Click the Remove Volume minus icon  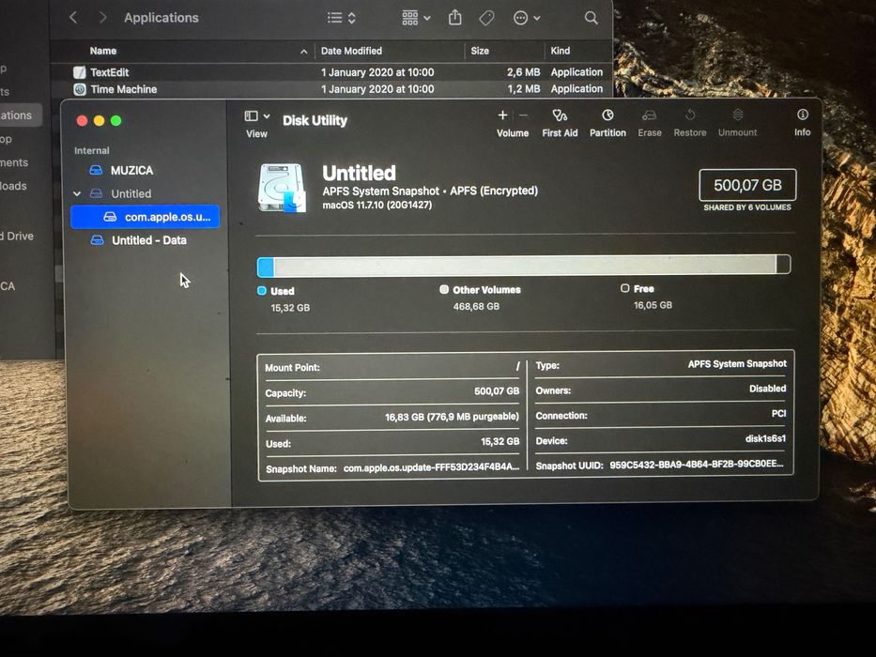(x=524, y=115)
